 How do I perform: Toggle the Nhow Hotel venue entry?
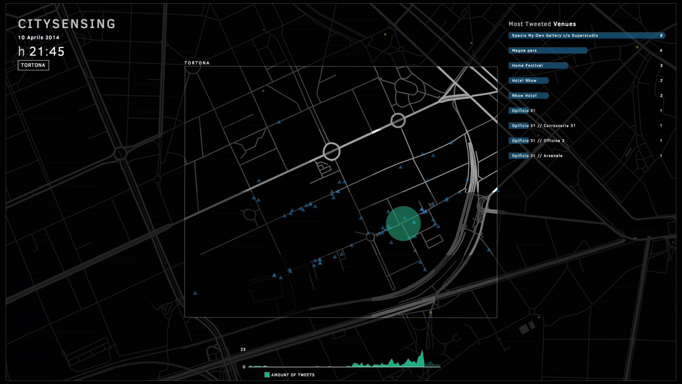(529, 96)
